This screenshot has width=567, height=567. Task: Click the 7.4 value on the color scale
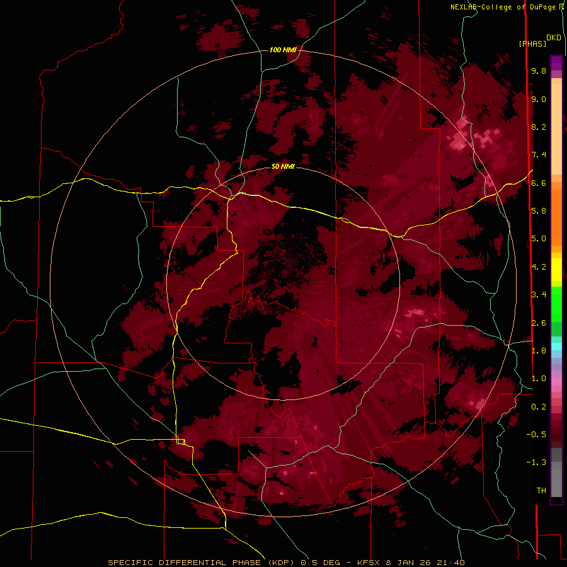539,155
